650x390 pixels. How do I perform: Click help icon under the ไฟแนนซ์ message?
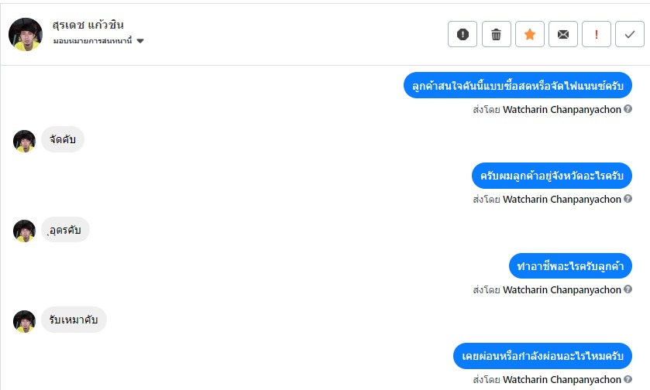tap(628, 109)
